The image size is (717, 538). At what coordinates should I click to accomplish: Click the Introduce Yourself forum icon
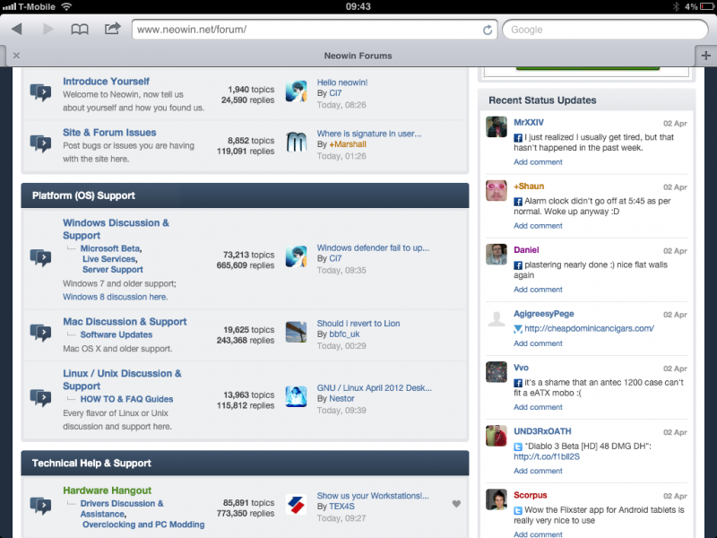(x=40, y=92)
